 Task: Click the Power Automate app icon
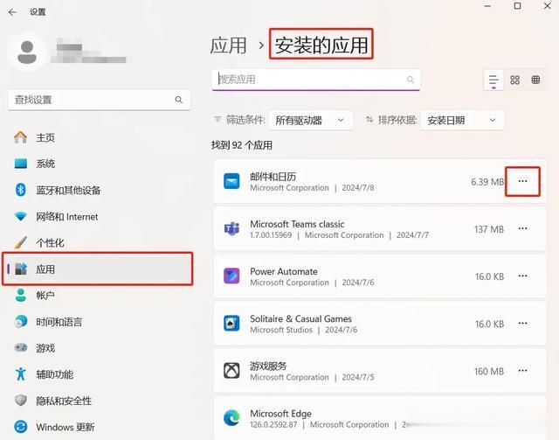point(231,276)
